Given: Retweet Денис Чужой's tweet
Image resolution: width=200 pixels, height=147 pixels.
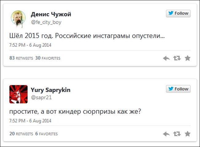Looking at the screenshot, I should (177, 58).
